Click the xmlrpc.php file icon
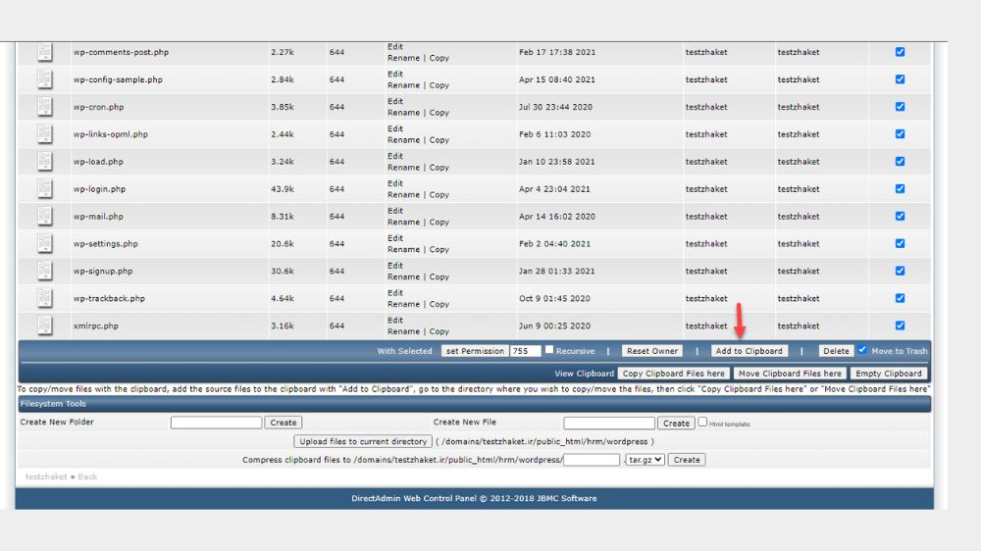Image resolution: width=981 pixels, height=551 pixels. click(x=44, y=326)
